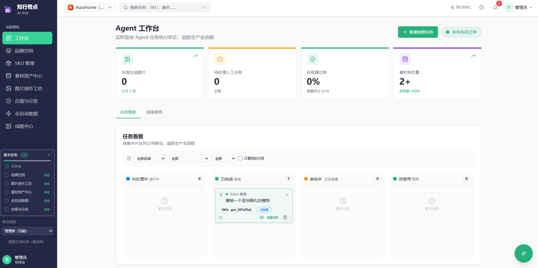Click the floating sparkle assistant button
This screenshot has height=268, width=538.
click(x=523, y=253)
